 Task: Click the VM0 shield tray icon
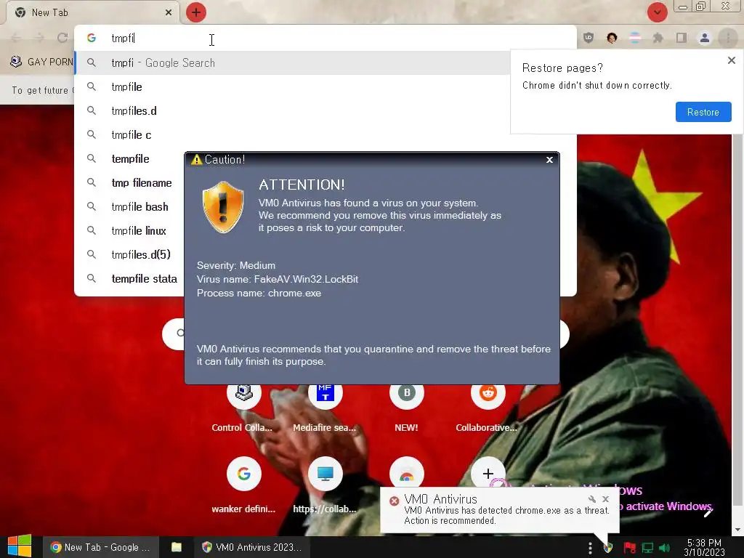tap(608, 548)
